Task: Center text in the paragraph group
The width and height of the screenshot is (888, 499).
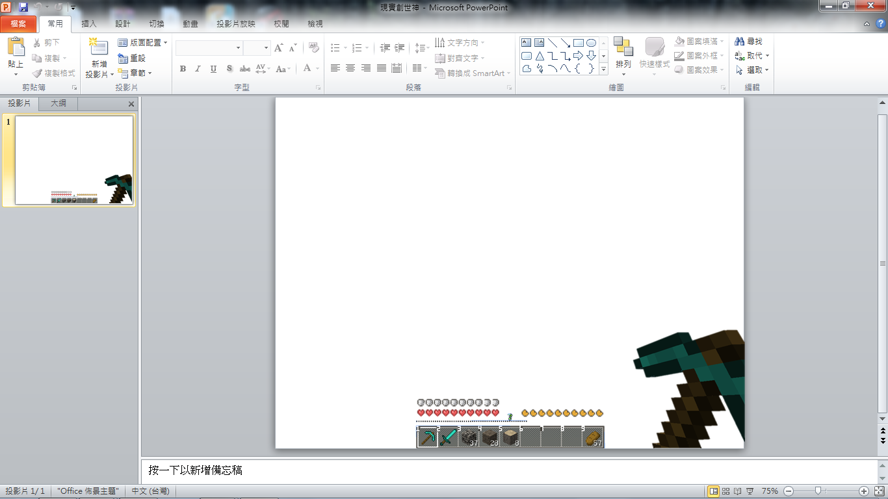Action: pos(350,68)
